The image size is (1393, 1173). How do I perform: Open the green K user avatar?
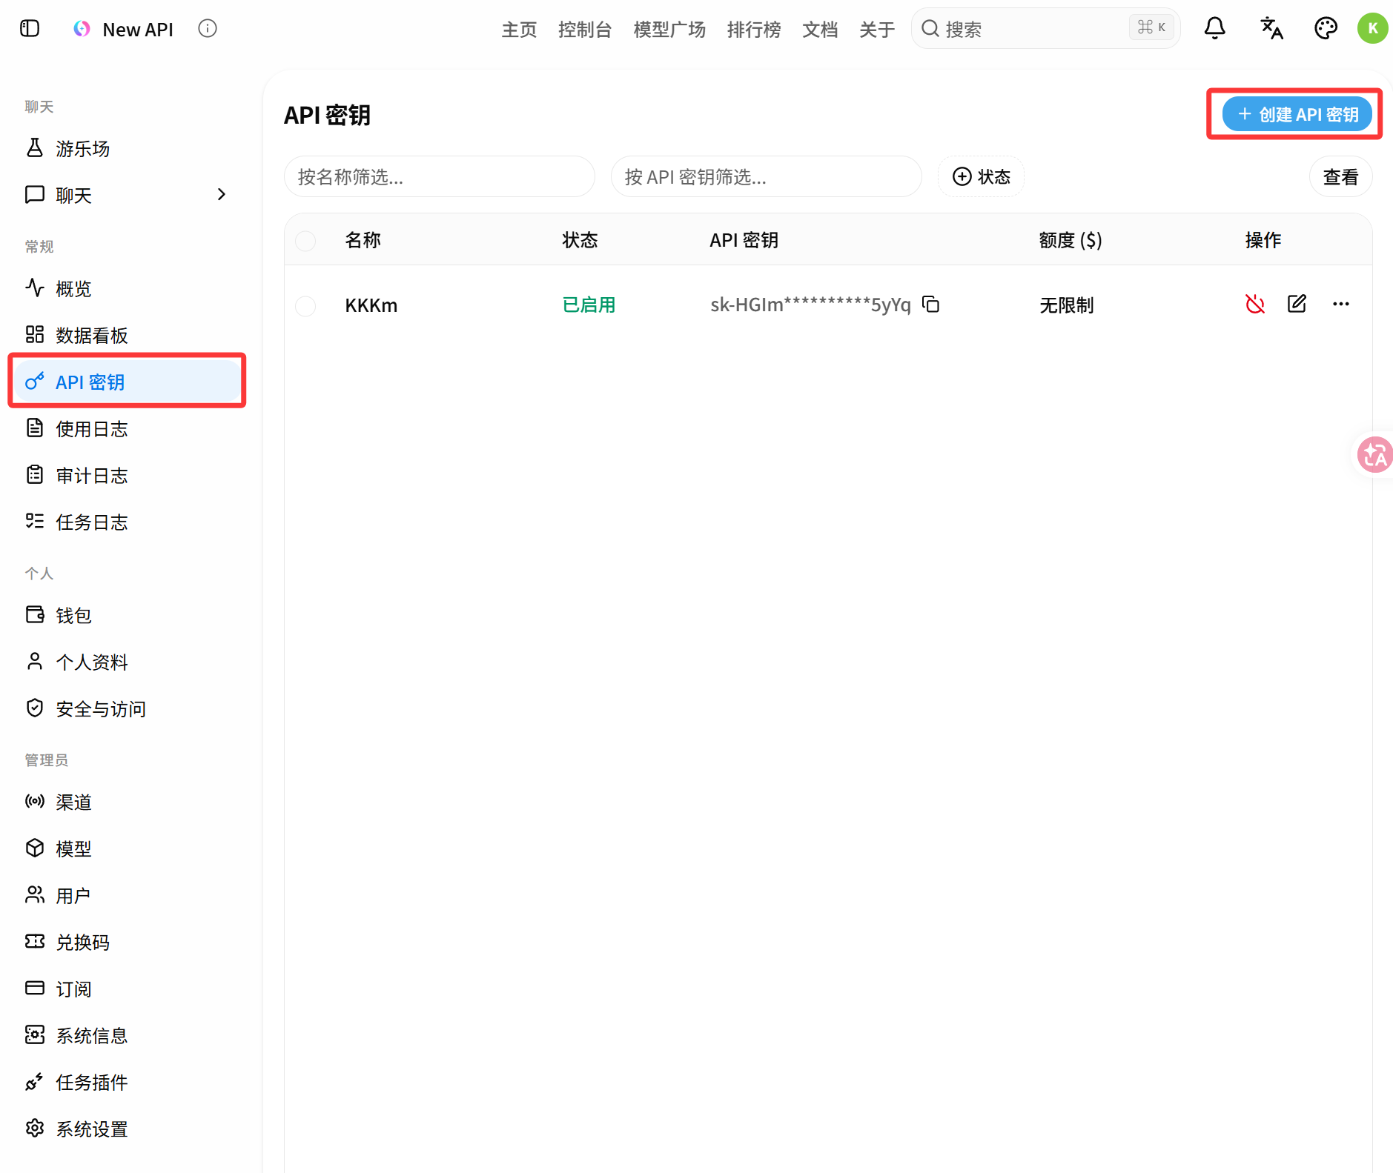click(x=1372, y=28)
